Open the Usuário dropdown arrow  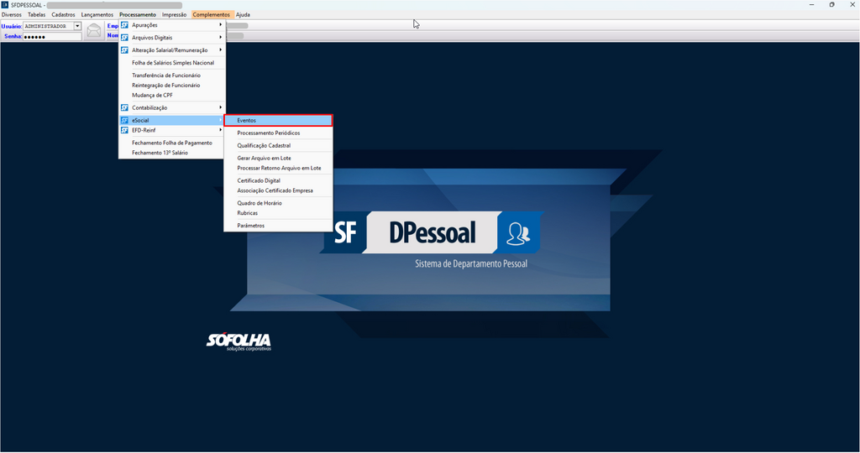(77, 26)
